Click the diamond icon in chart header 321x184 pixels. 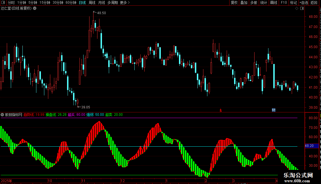(297, 8)
